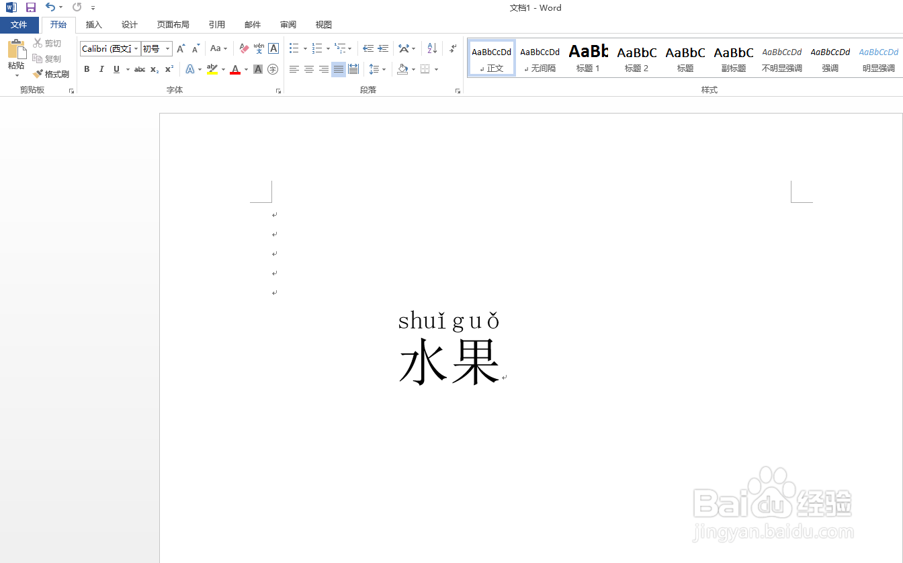Viewport: 903px width, 563px height.
Task: Toggle character shading (gray A)
Action: (258, 69)
